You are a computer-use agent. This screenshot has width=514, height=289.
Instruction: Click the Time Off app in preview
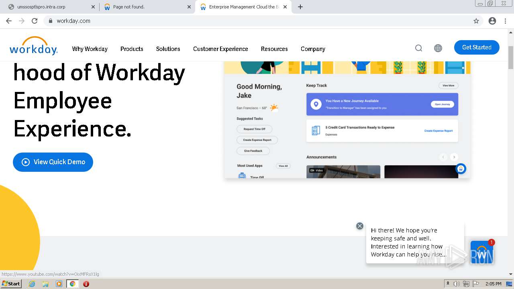tap(251, 176)
